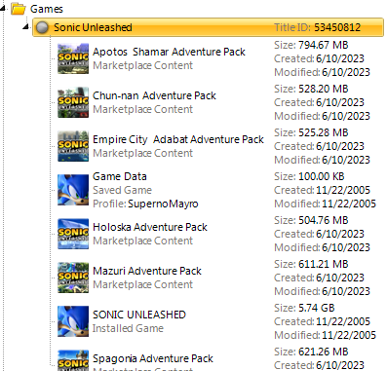Select the Game Data saved game icon

(73, 190)
